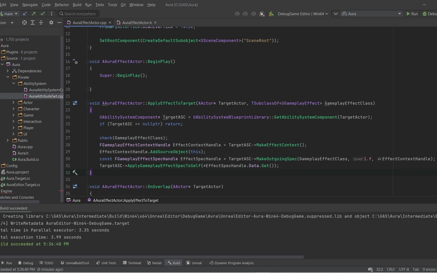Open the Solution explorer options gear icon
The height and width of the screenshot is (273, 437).
[x=51, y=22]
